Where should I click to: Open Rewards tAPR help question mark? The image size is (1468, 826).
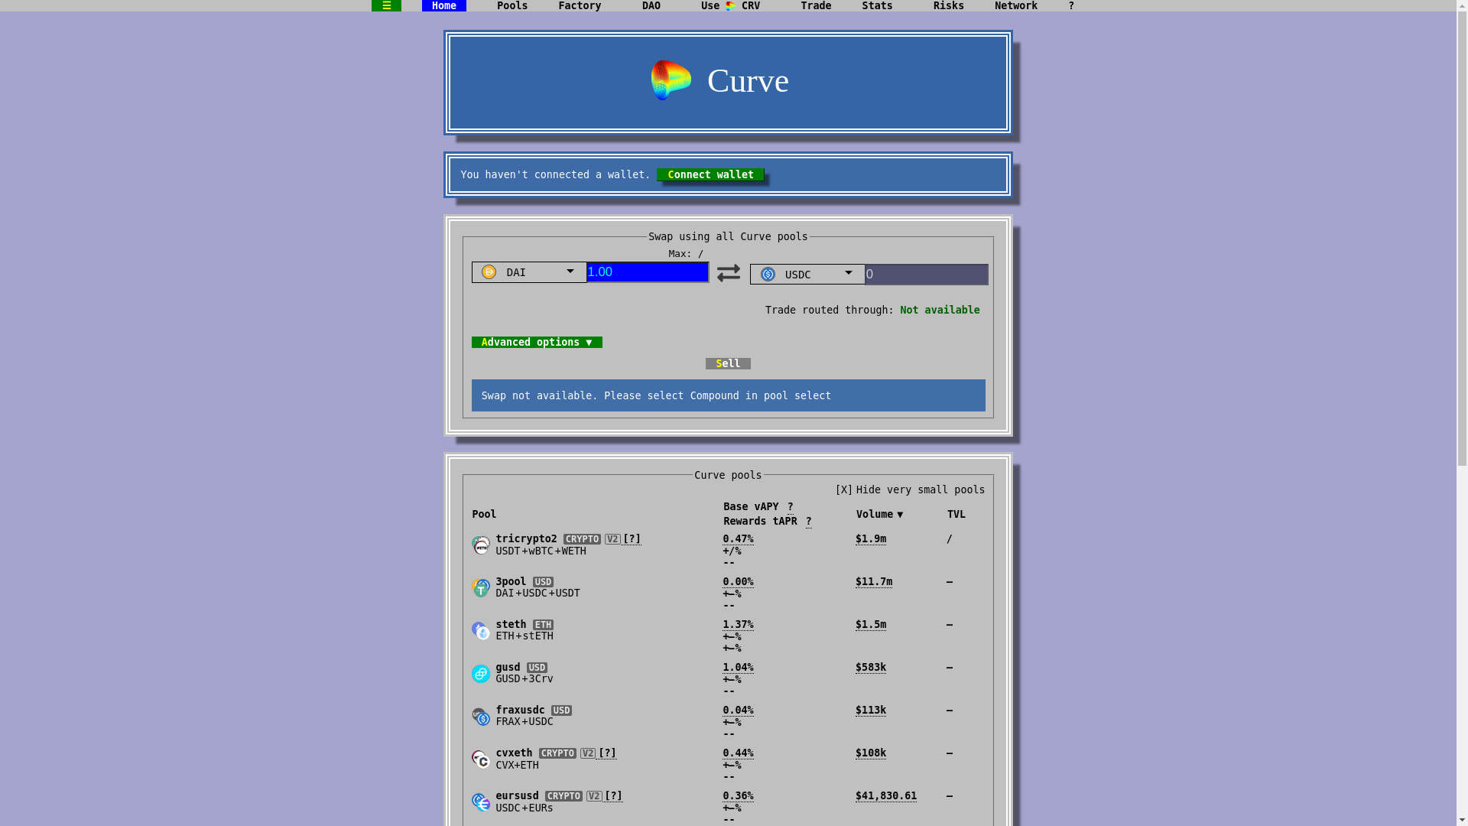pyautogui.click(x=809, y=521)
